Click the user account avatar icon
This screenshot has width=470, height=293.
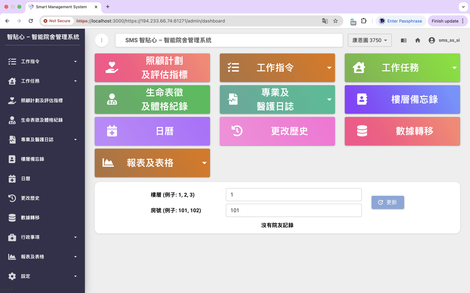[x=432, y=40]
